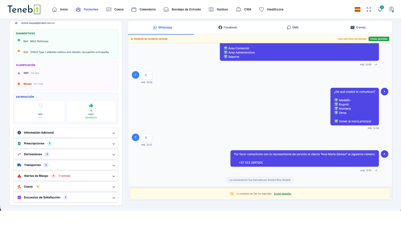Click the Dx2 orange diagnosis icon
Screen dimensions: 401x227
click(19, 51)
